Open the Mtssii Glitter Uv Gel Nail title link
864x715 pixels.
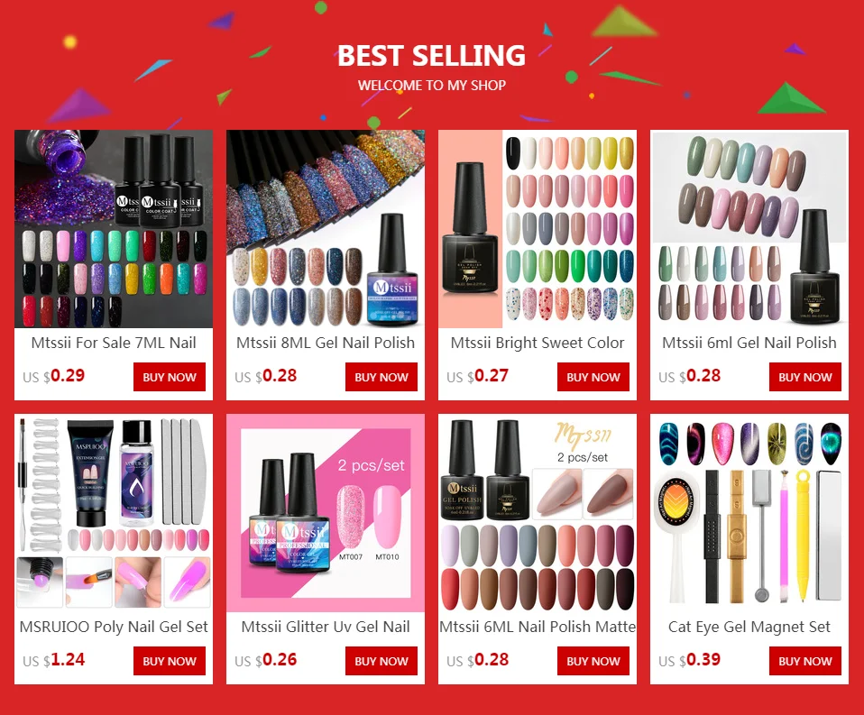(326, 627)
